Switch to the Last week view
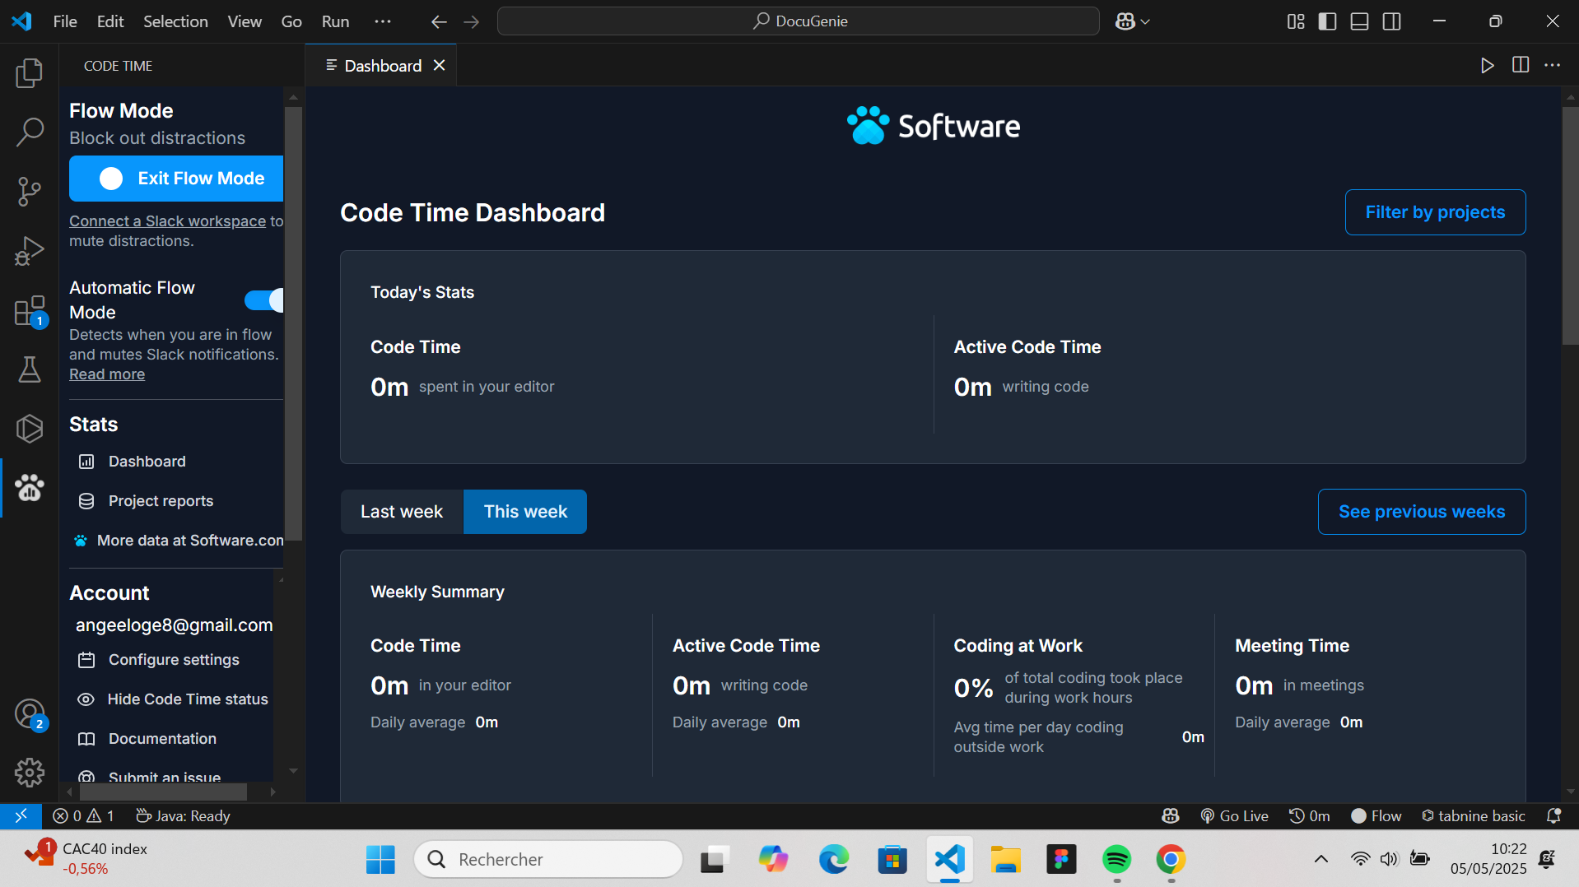Image resolution: width=1579 pixels, height=887 pixels. pyautogui.click(x=402, y=512)
